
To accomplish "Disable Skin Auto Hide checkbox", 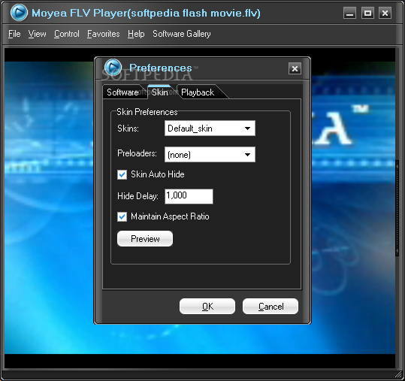I will pyautogui.click(x=122, y=174).
